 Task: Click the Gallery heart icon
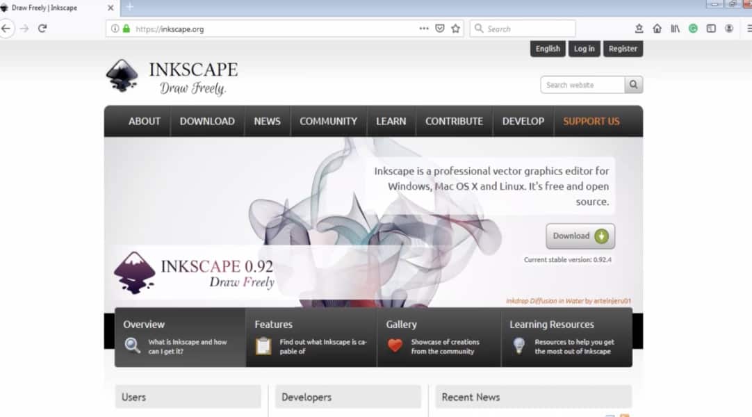[x=395, y=345]
